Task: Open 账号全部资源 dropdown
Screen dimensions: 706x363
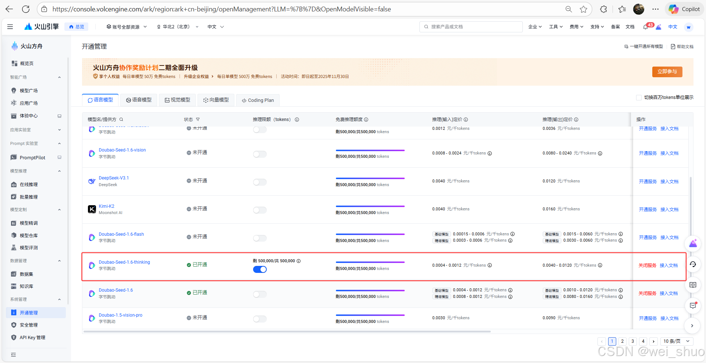Action: tap(127, 27)
